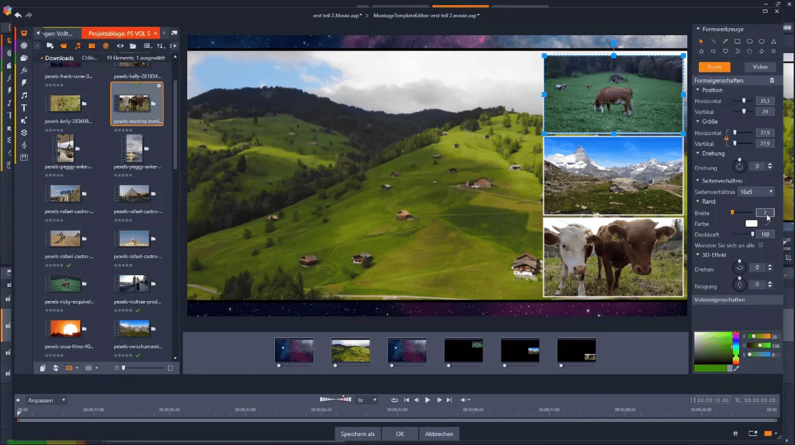
Task: Open the fx effects library category
Action: coord(24,70)
